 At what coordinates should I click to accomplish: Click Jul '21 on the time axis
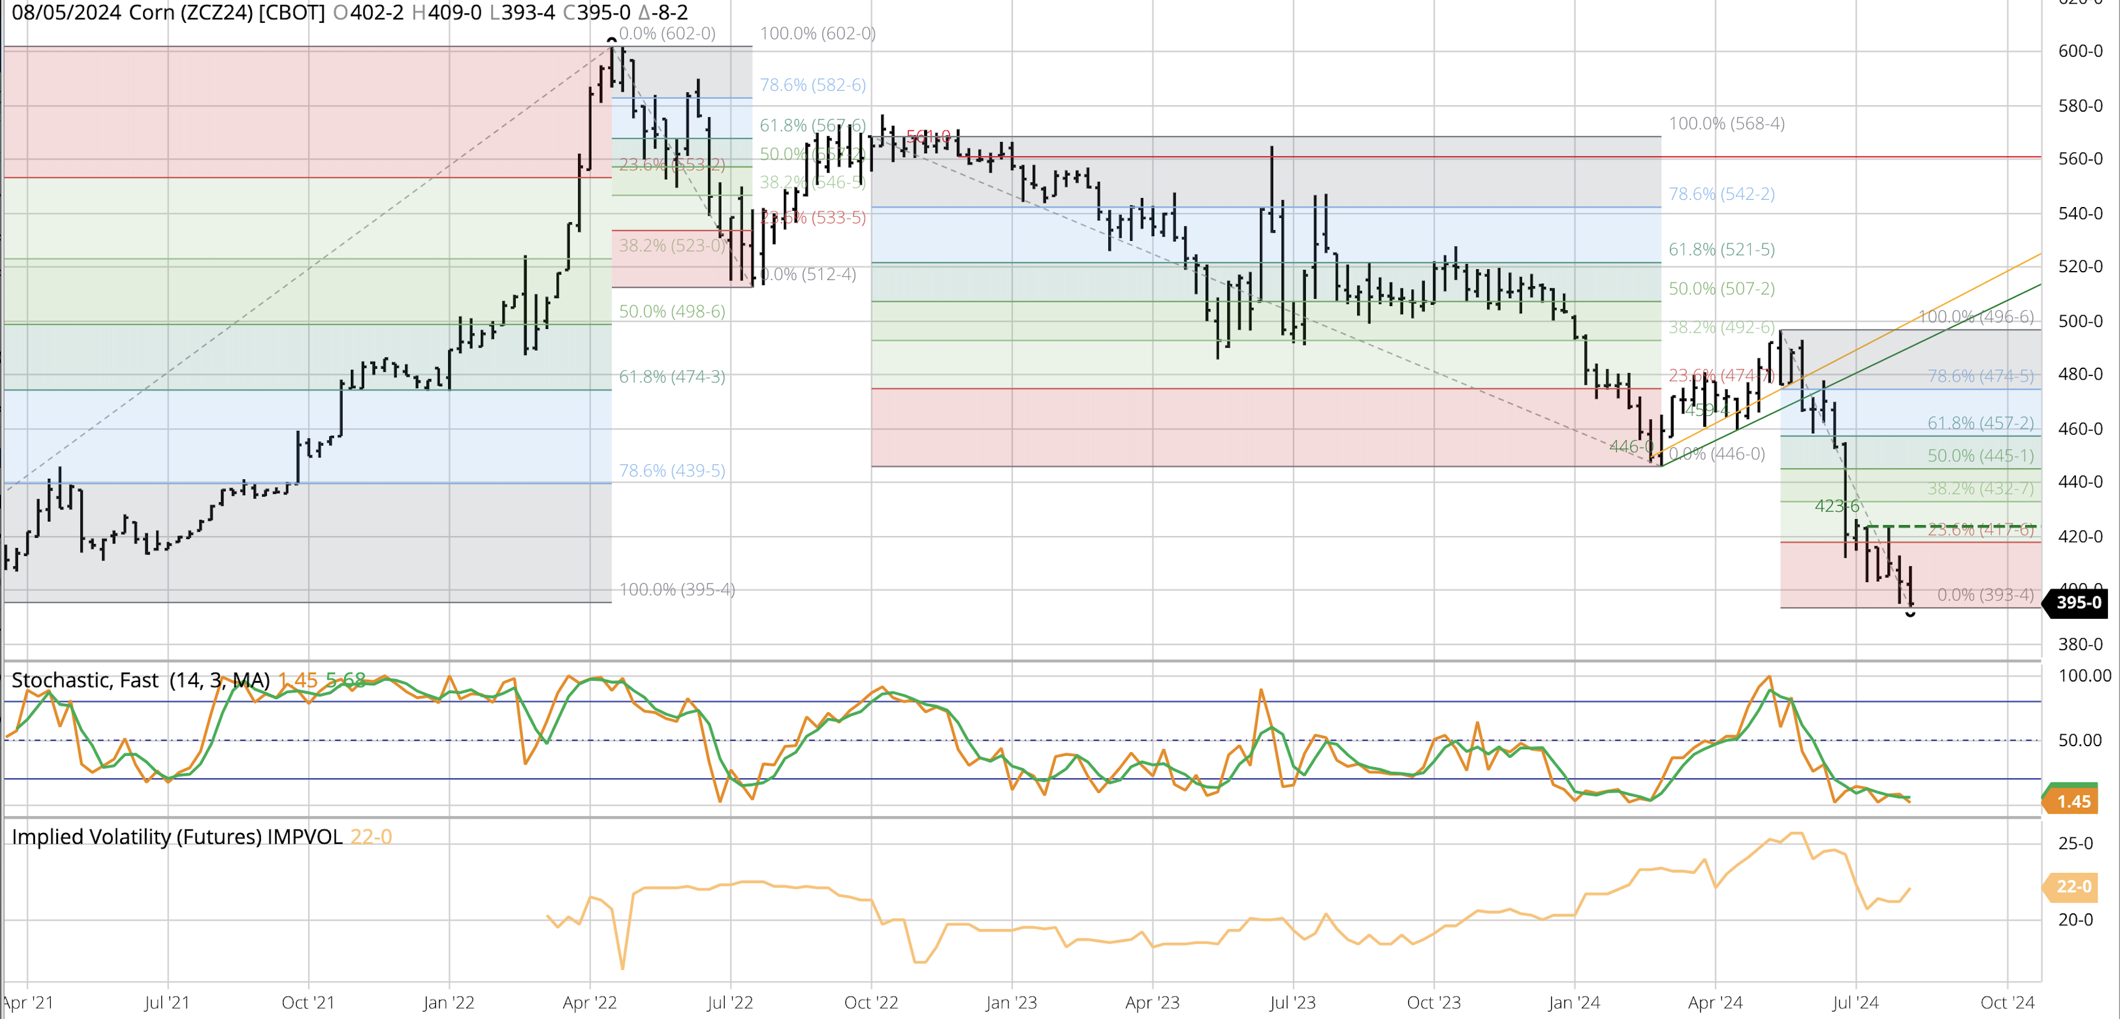coord(167,1003)
